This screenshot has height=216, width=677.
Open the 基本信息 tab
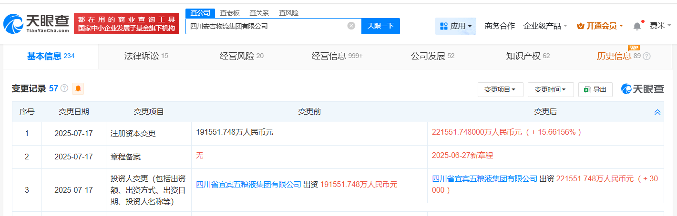coord(51,56)
